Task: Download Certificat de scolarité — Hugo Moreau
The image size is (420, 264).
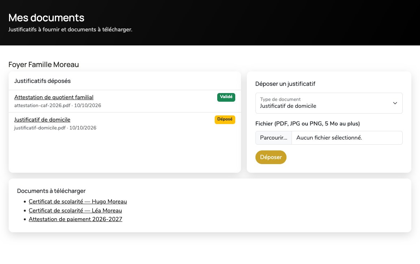Action: 78,201
